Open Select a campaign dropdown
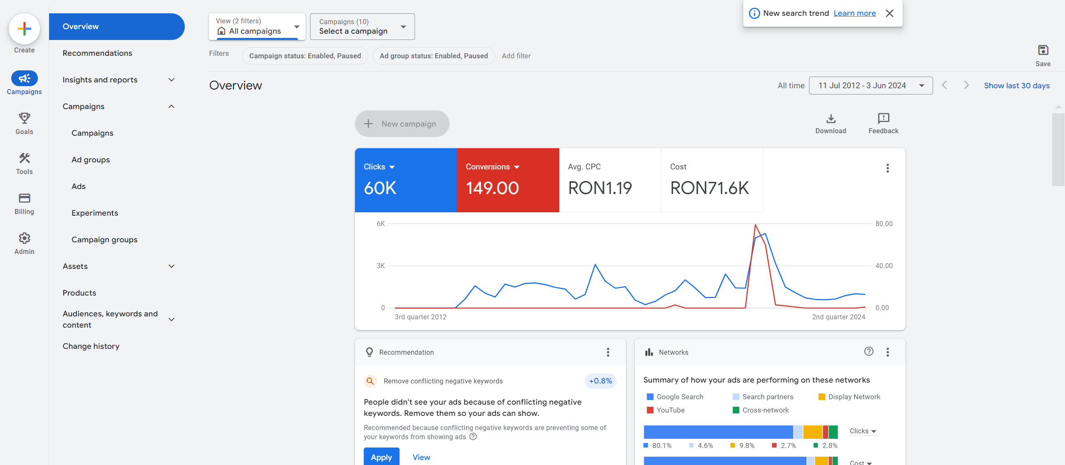Image resolution: width=1065 pixels, height=465 pixels. pos(362,27)
